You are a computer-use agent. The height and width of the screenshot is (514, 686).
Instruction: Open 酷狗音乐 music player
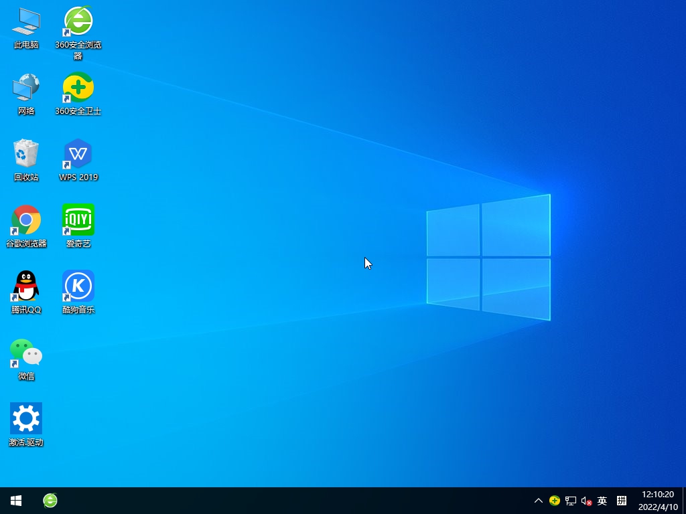point(78,284)
